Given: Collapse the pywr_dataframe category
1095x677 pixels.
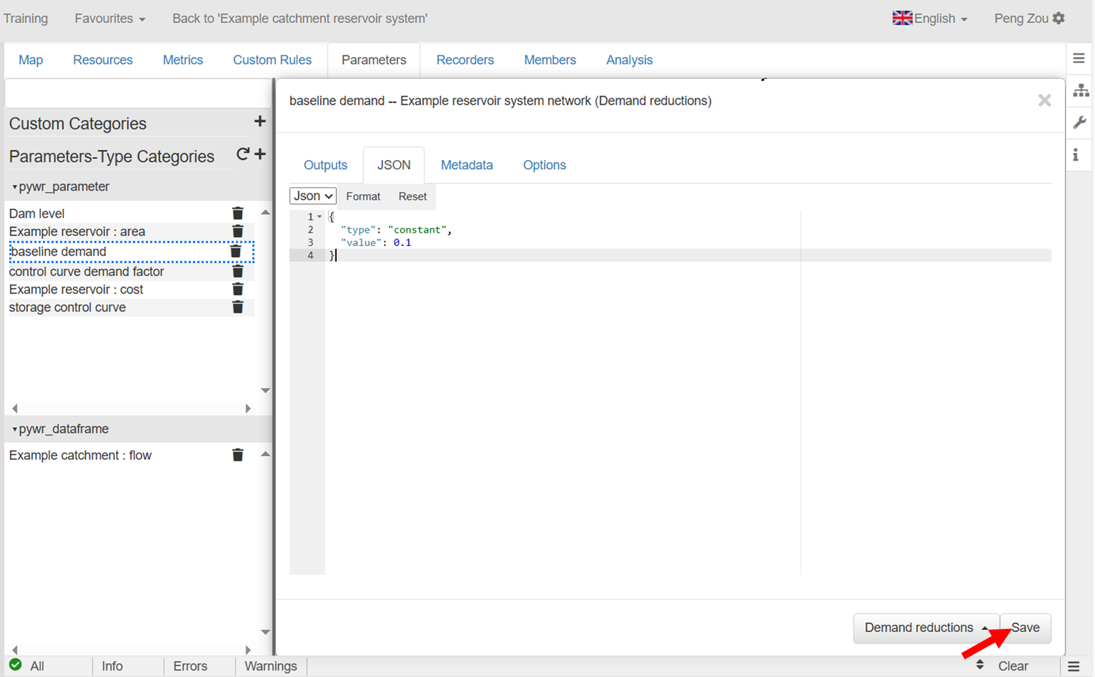Looking at the screenshot, I should pos(14,429).
